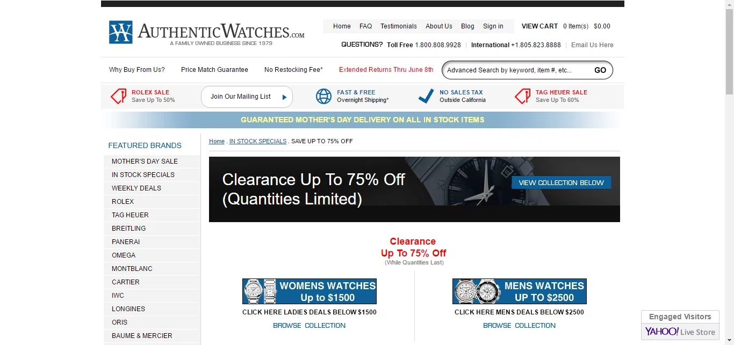
Task: Open the FAQ menu item
Action: click(366, 26)
